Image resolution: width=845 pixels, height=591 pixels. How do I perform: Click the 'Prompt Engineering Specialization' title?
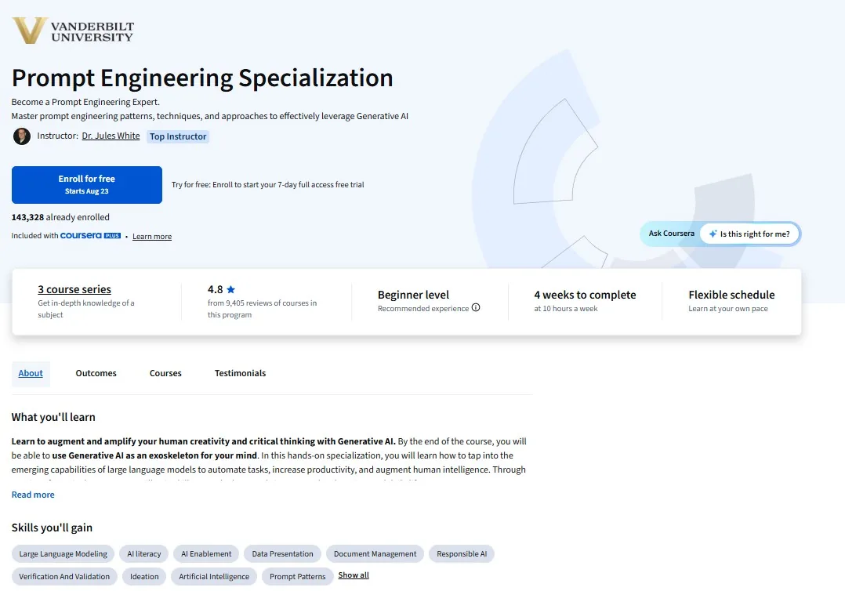pos(202,78)
